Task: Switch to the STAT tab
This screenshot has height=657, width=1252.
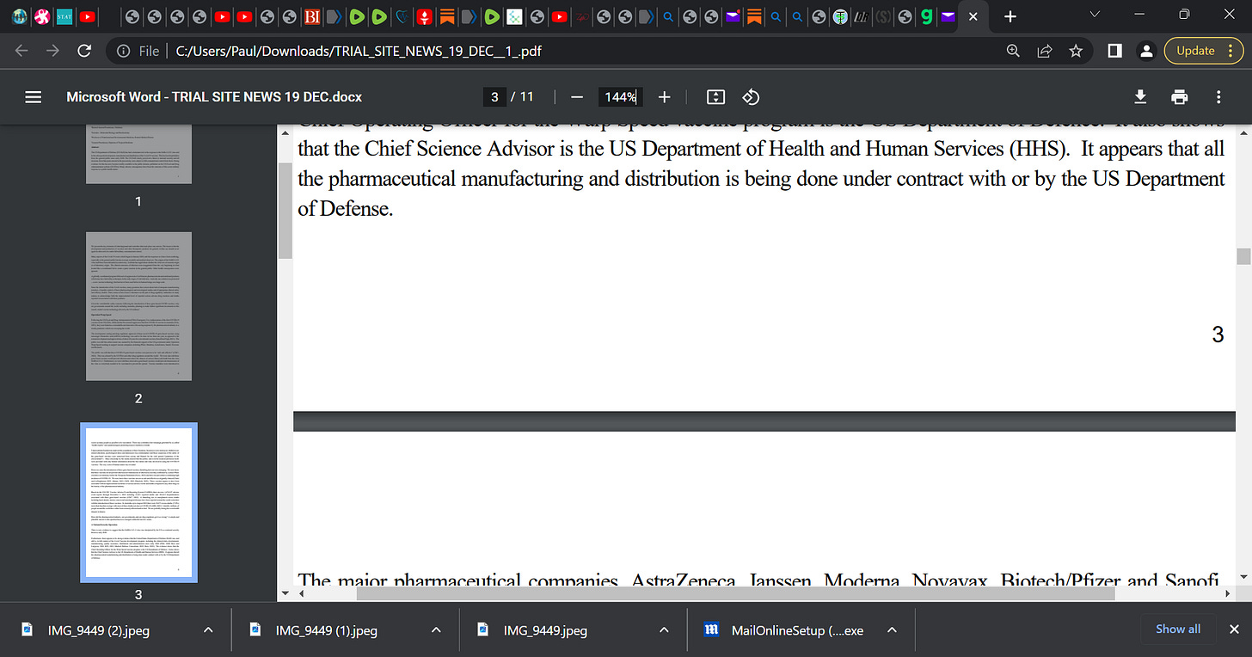Action: pos(64,15)
